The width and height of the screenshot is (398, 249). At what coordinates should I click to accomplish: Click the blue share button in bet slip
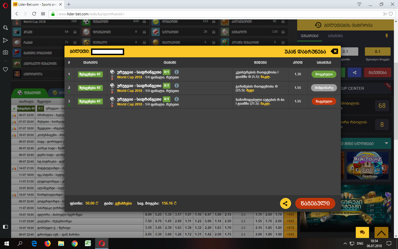coord(354,72)
